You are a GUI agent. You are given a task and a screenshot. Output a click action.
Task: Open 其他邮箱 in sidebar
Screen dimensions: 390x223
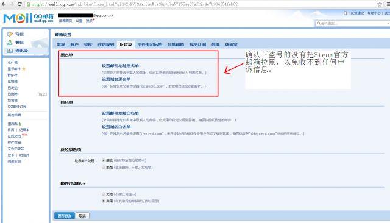14,115
